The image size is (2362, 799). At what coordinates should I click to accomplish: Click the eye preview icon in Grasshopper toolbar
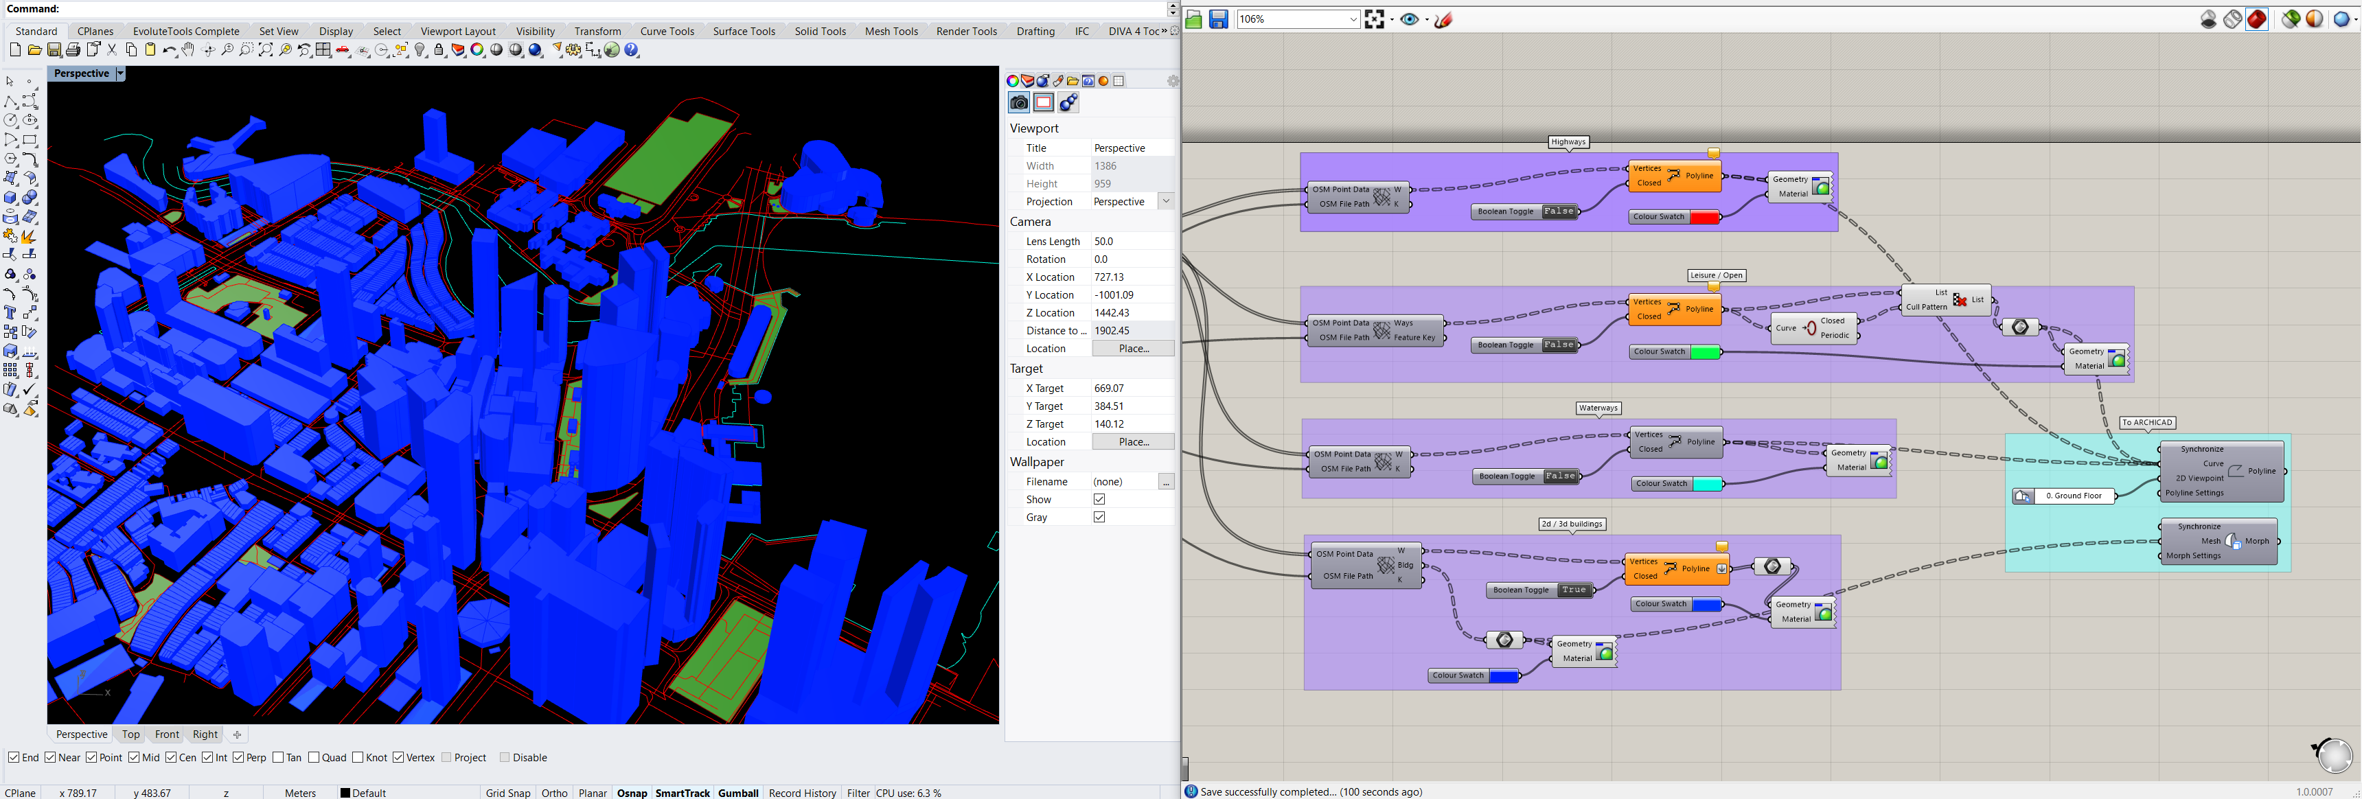[1410, 19]
